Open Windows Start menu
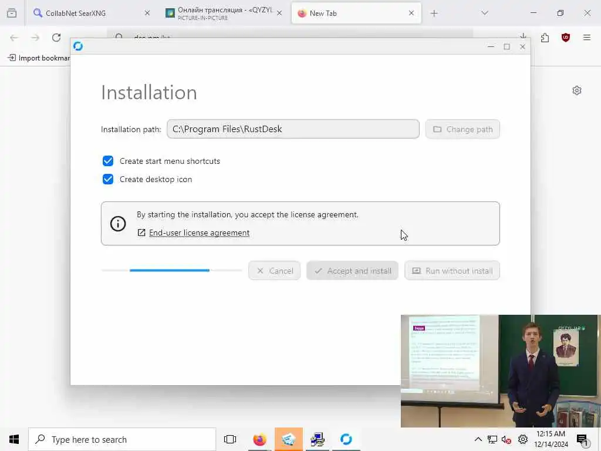This screenshot has width=601, height=451. click(14, 439)
